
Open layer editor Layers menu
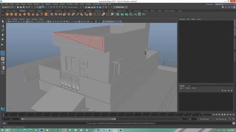181,88
